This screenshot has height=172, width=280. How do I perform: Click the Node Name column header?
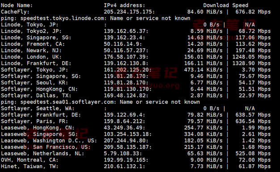coord(17,5)
